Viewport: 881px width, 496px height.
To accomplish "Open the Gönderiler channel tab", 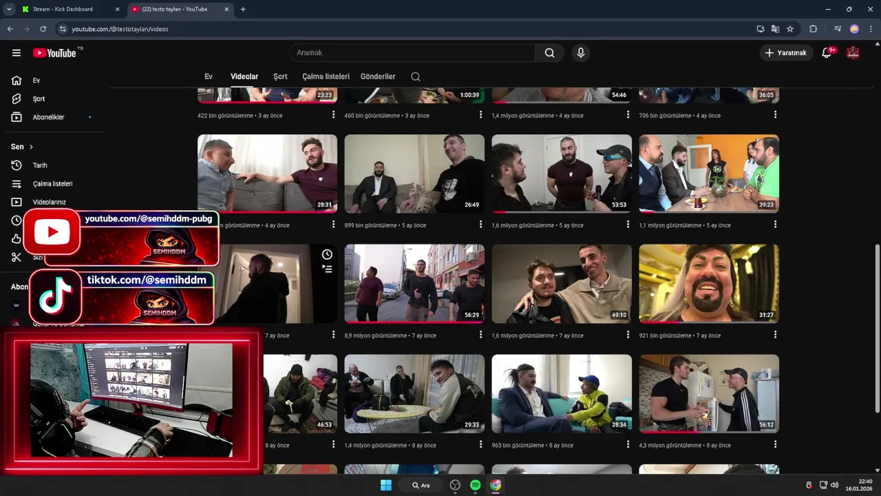I will pos(378,76).
